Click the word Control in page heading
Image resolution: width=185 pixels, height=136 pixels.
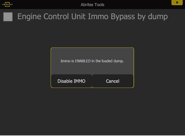pos(56,16)
